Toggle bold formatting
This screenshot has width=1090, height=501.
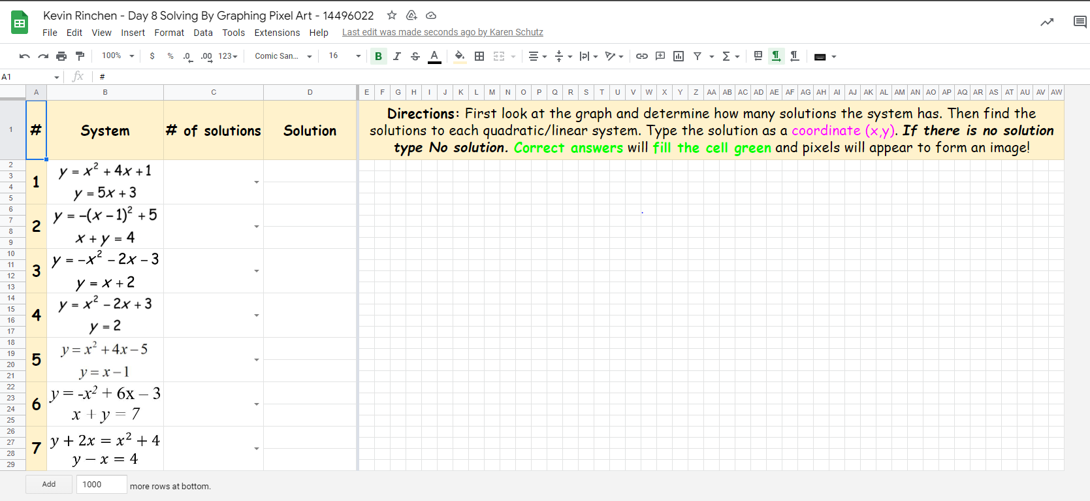(378, 56)
